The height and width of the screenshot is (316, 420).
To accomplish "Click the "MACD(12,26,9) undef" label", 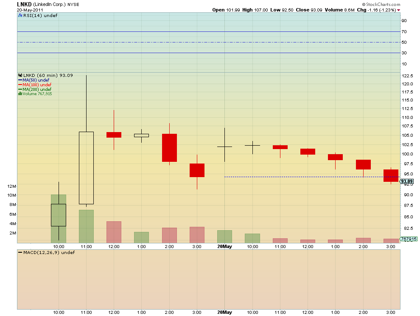I will 49,252.
